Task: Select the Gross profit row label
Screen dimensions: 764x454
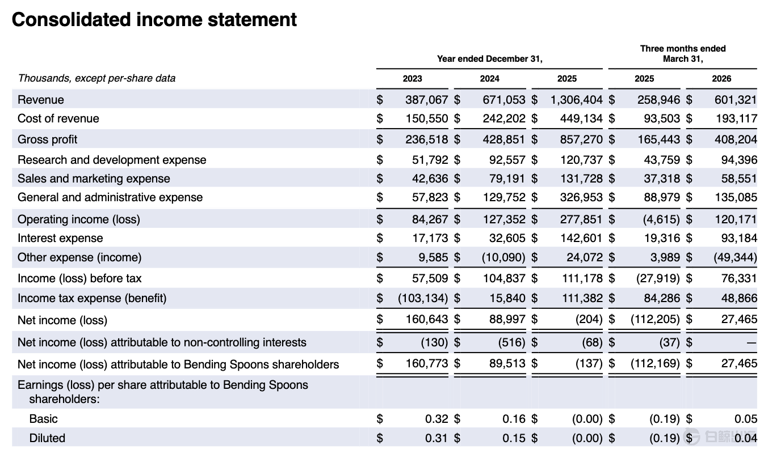Action: 48,139
